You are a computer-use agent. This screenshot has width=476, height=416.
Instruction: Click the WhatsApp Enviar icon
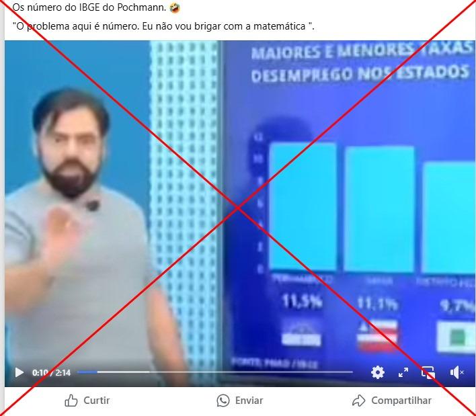tap(223, 401)
